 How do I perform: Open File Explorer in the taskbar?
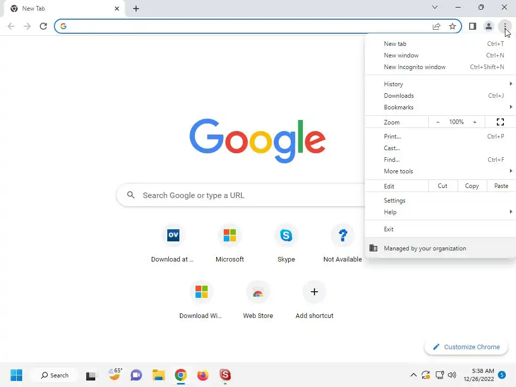(158, 375)
